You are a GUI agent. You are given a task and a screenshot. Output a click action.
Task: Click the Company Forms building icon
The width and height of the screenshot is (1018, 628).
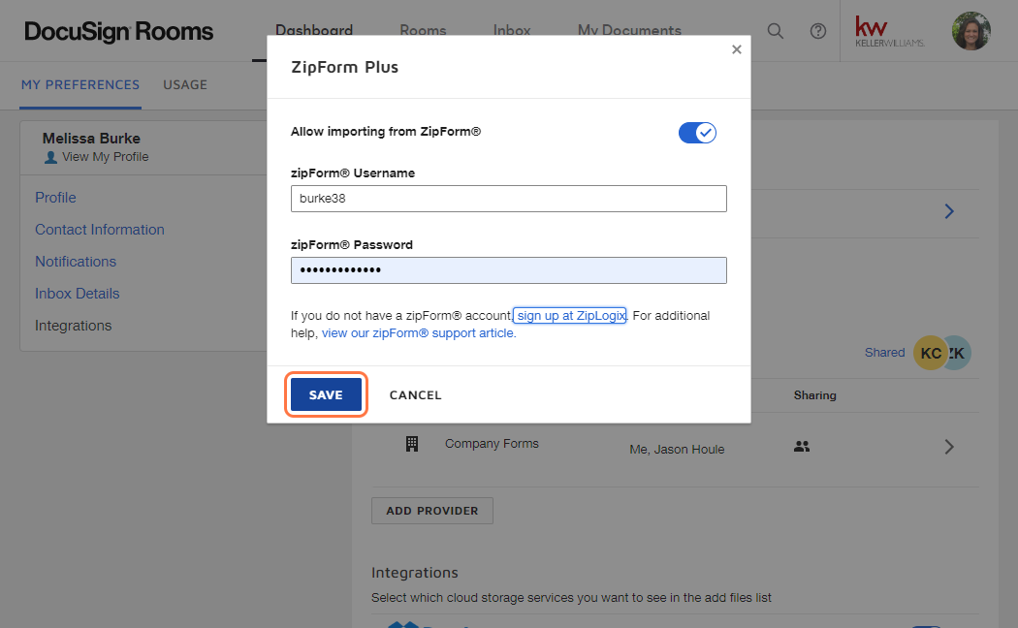(x=412, y=444)
